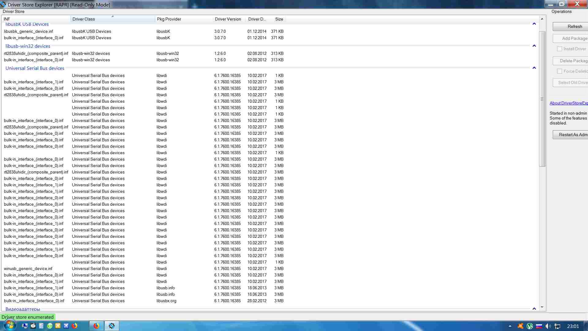Screen dimensions: 588x331
Task: Click the Universal Serial Bus devices group header
Action: coord(35,68)
